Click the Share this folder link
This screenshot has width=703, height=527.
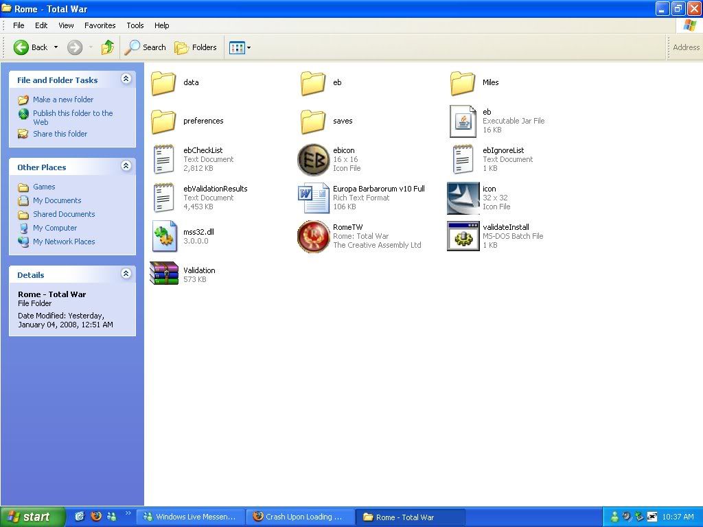tap(60, 134)
